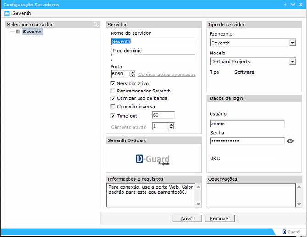Click the IP ou domínio input field
This screenshot has height=237, width=307.
click(153, 58)
